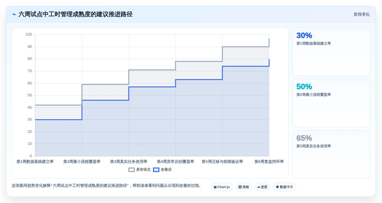Click the 表格 tag
Viewport: 382px width, 203px height.
[243, 187]
